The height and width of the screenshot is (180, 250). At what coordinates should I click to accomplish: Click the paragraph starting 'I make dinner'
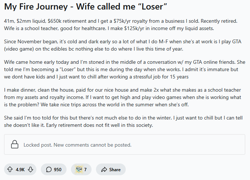(x=122, y=97)
